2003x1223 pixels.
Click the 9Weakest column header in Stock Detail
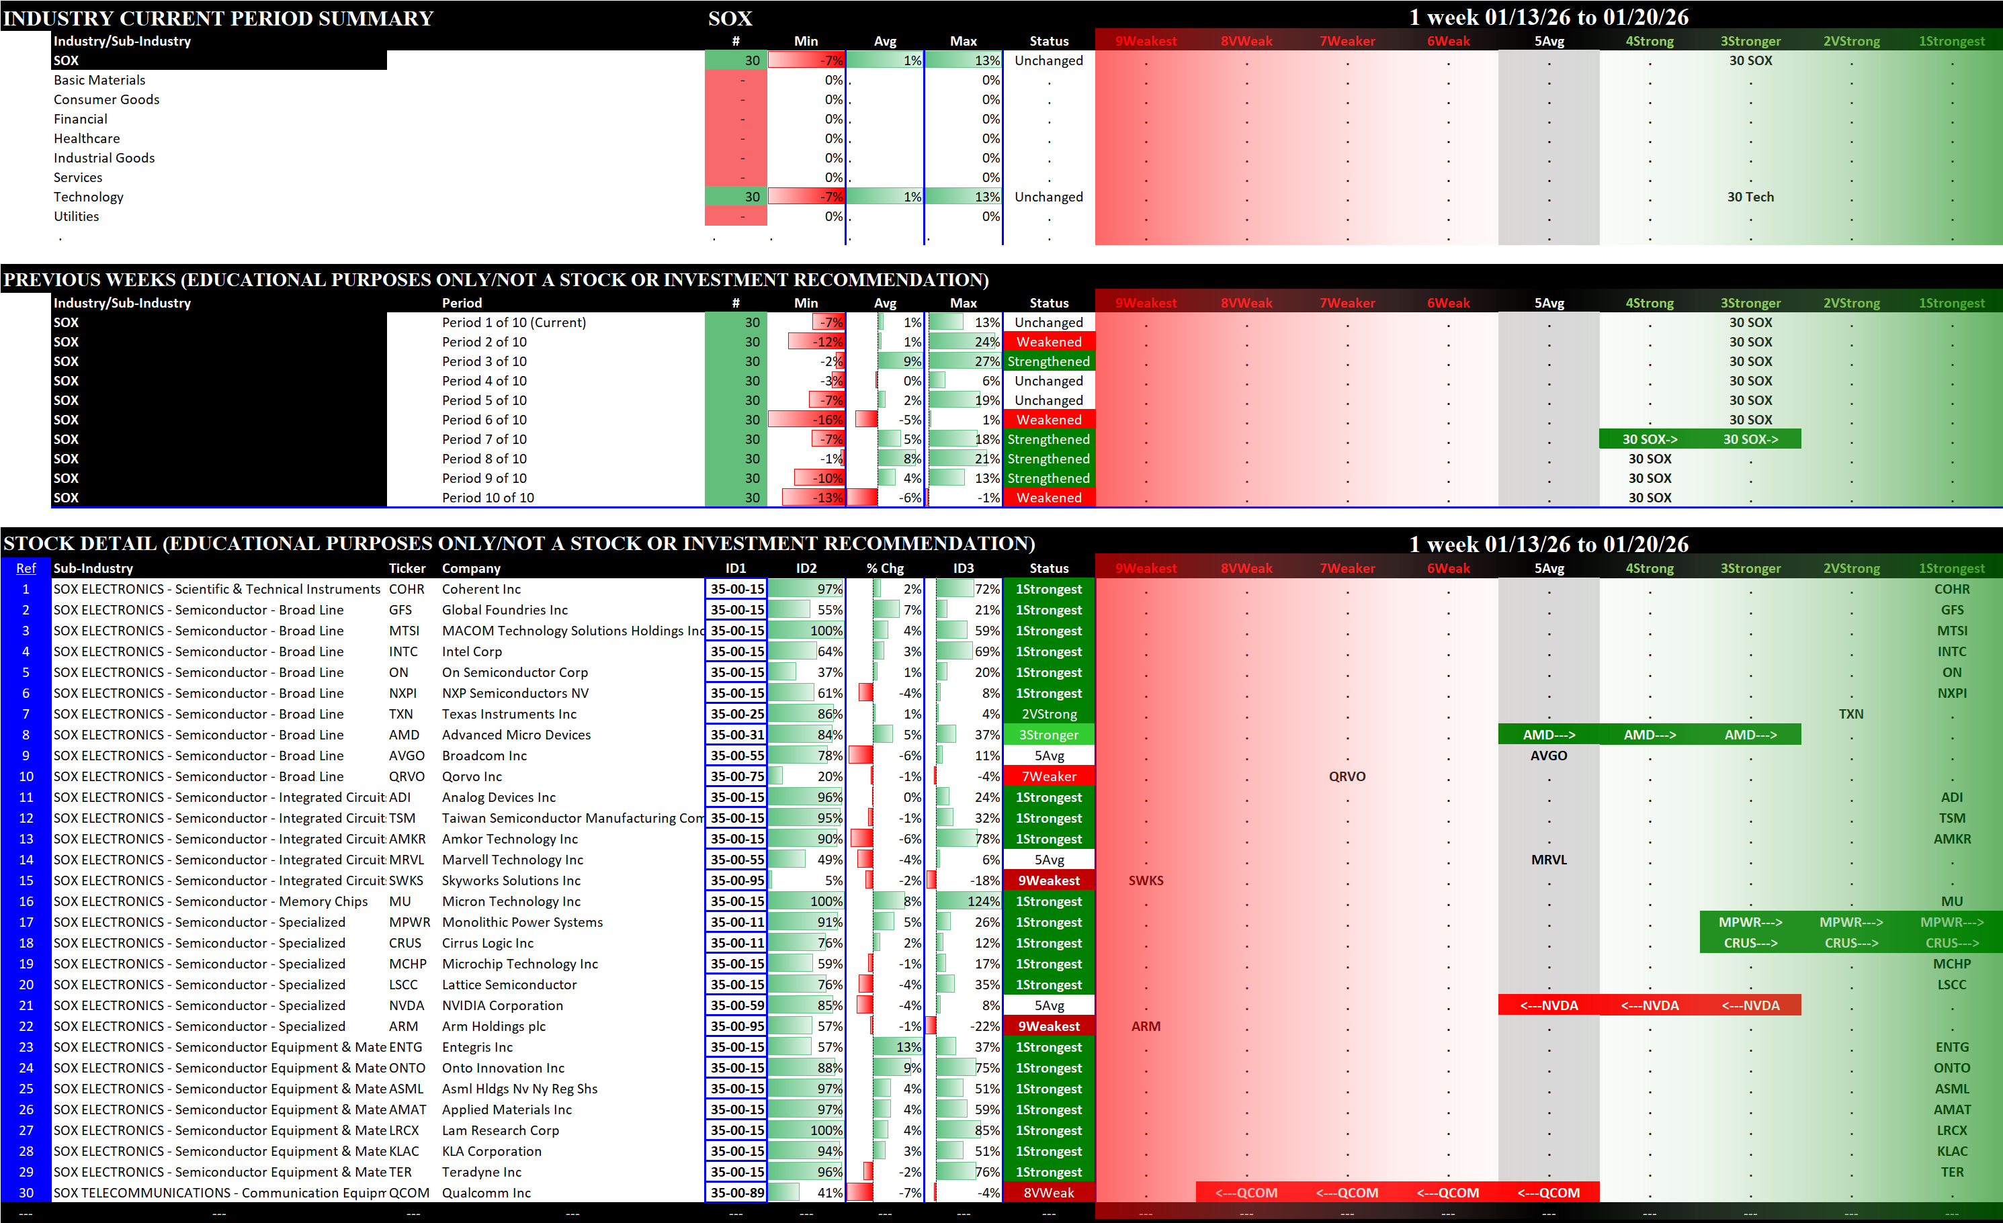click(1146, 568)
